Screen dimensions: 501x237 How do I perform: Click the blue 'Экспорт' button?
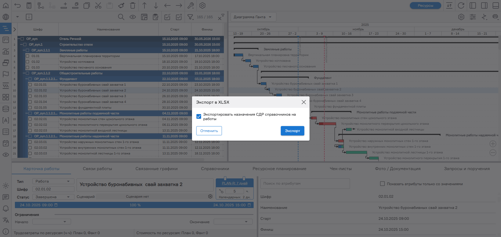(292, 131)
